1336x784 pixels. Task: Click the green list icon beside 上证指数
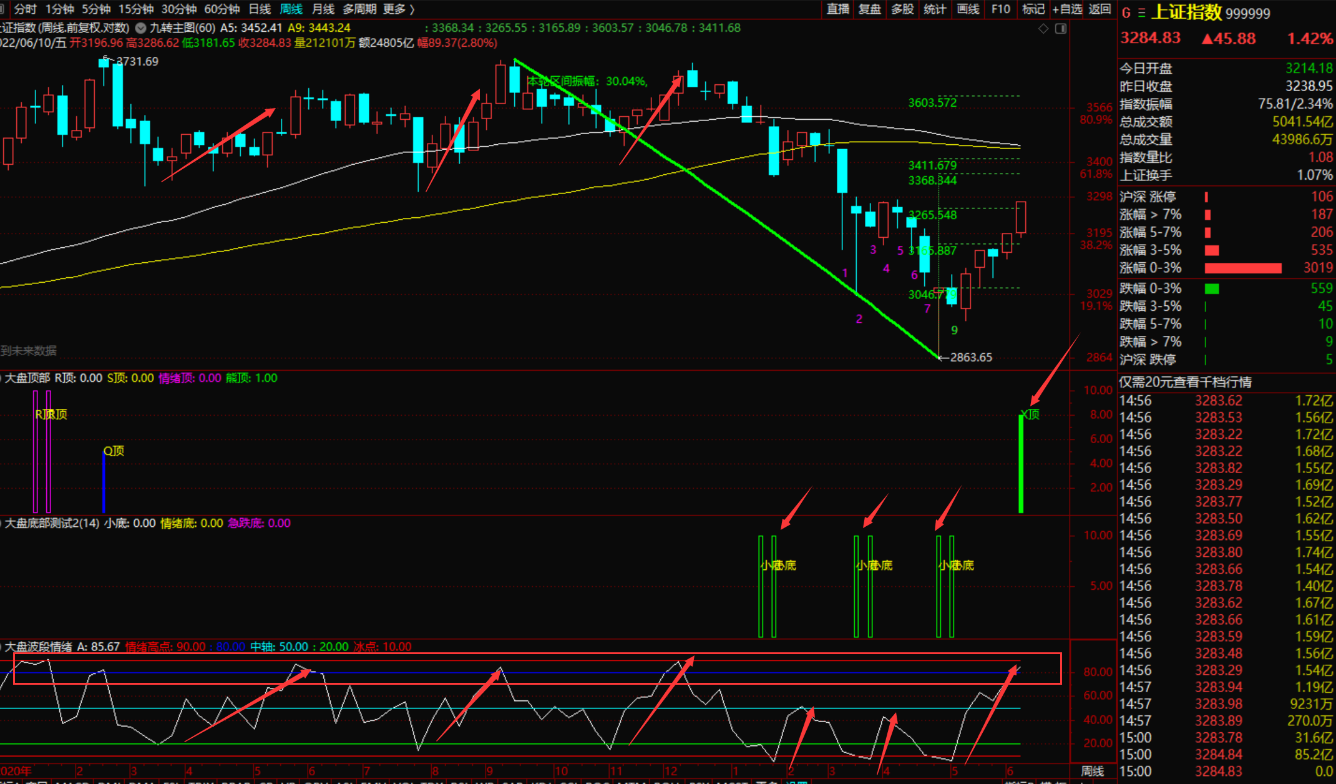1142,12
